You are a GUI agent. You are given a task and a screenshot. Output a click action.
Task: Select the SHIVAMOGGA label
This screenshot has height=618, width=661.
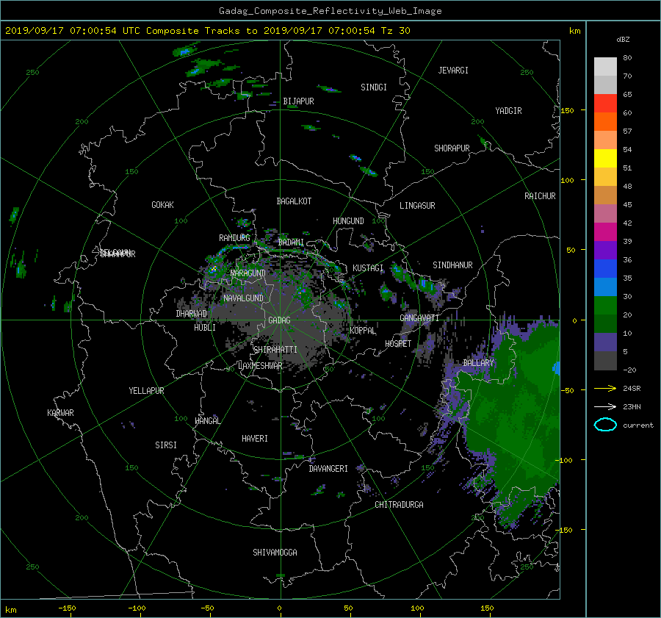click(275, 553)
